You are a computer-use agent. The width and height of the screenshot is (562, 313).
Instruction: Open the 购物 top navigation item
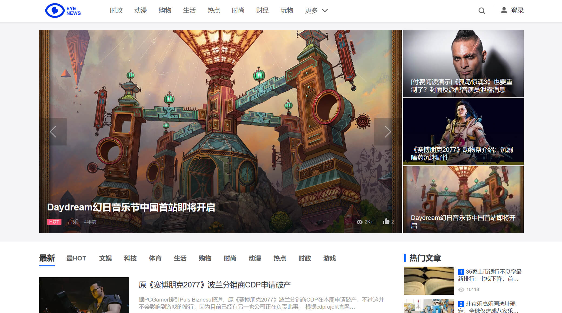coord(165,11)
